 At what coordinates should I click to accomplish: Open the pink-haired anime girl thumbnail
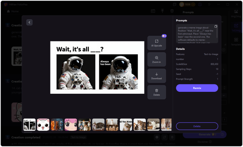[x=71, y=124]
